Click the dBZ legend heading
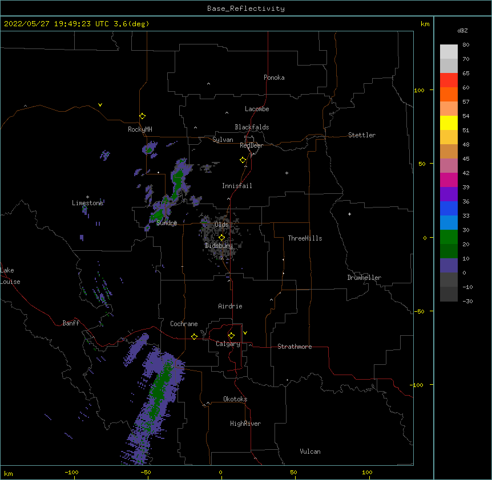This screenshot has height=480, width=492. (462, 31)
